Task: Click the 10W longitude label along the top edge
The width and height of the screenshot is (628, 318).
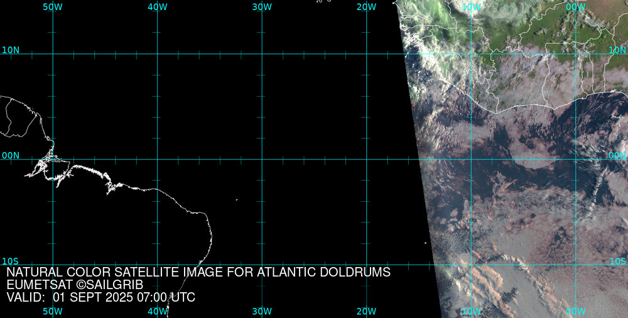Action: [x=471, y=7]
